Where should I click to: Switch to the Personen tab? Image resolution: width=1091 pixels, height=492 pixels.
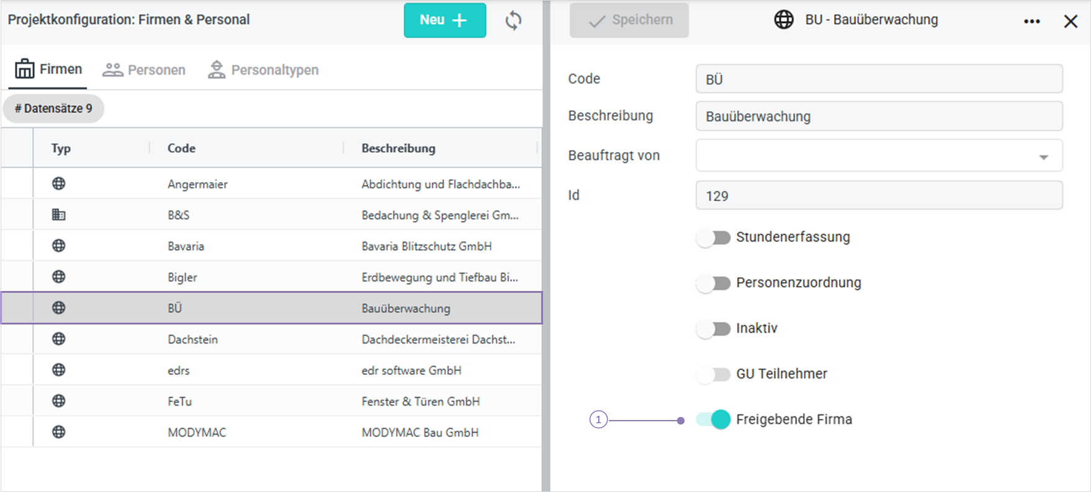click(144, 70)
